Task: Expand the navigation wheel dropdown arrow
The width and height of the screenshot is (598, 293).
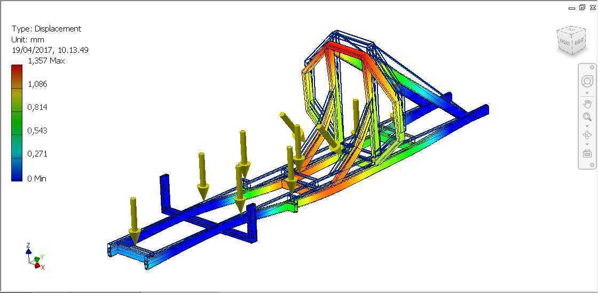Action: coord(587,92)
